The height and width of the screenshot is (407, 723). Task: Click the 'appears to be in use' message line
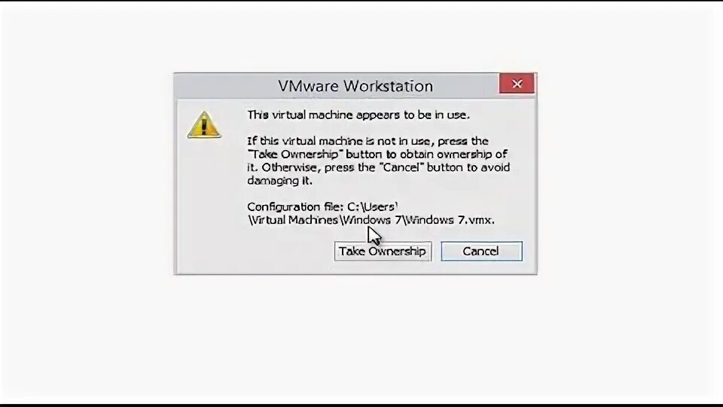(358, 115)
